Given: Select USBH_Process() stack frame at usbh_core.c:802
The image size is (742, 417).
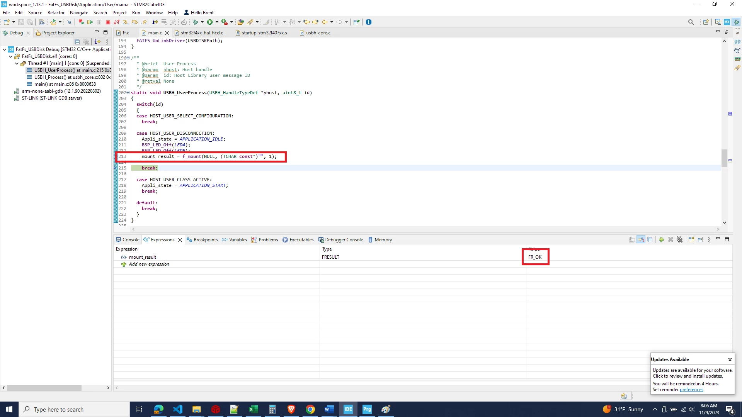Looking at the screenshot, I should tap(69, 77).
